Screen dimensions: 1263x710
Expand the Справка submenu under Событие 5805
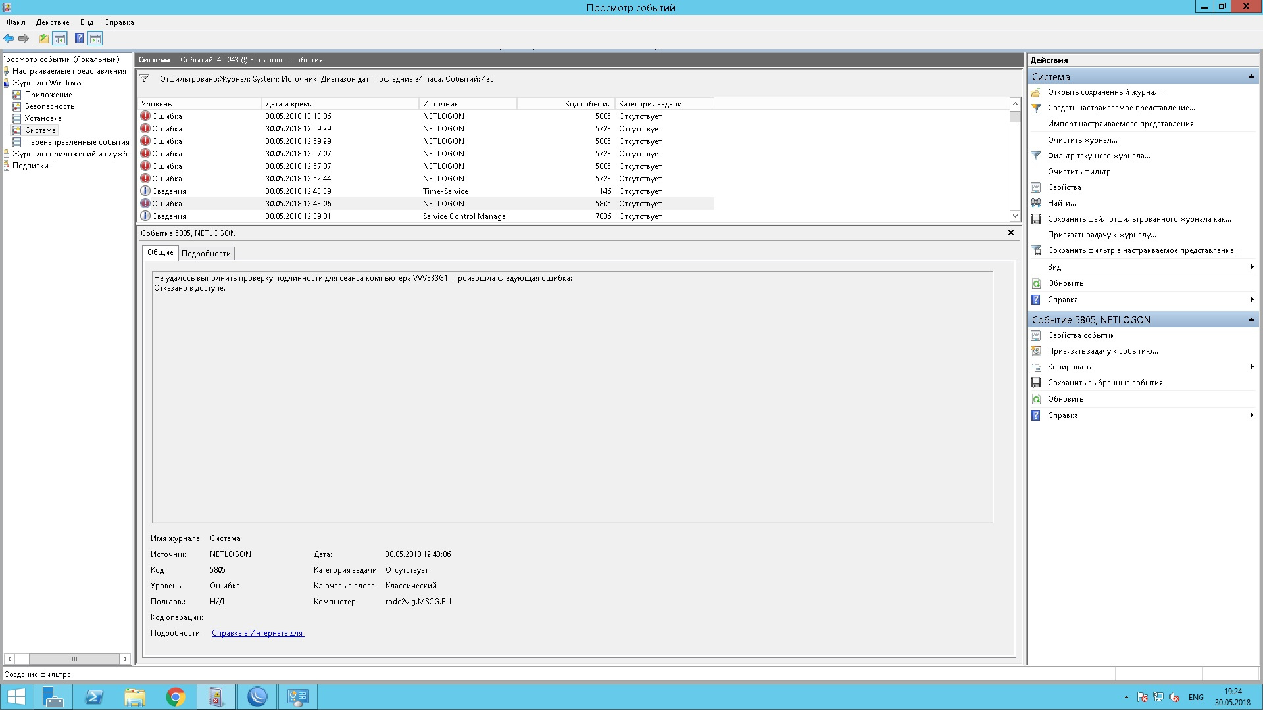point(1251,415)
